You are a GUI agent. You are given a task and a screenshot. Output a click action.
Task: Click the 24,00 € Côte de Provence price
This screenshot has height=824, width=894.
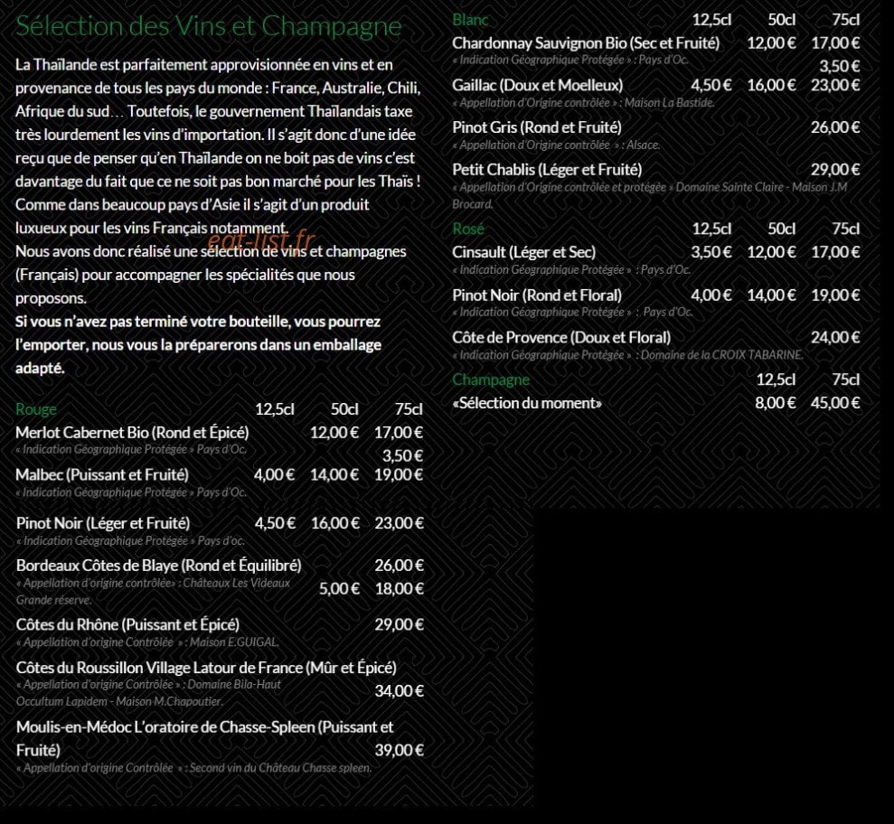tap(835, 337)
